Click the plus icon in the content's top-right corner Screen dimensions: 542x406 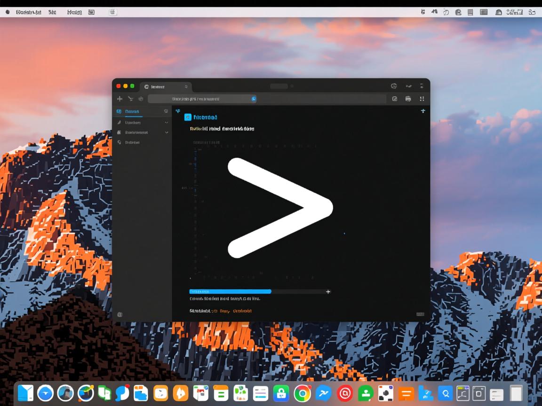[x=422, y=111]
